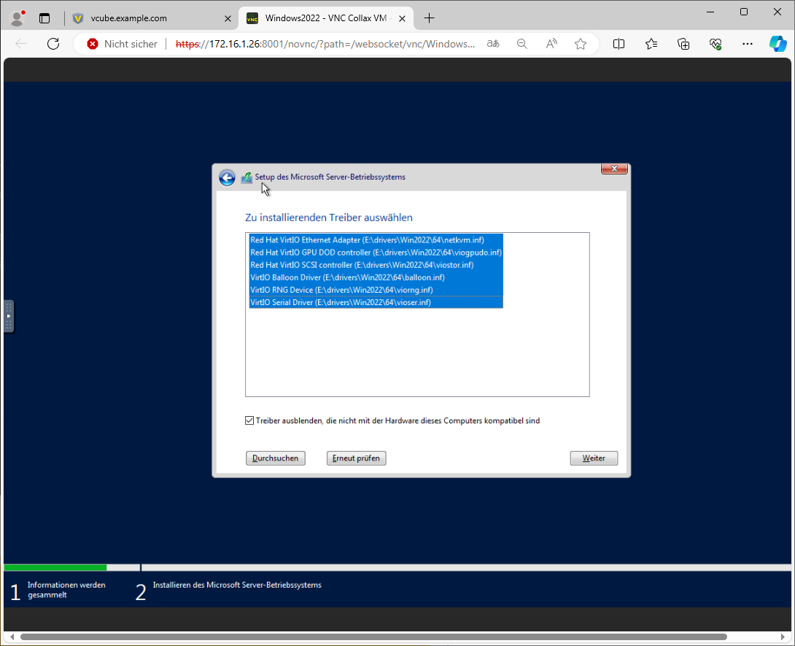Screen dimensions: 795x646
Task: Open the browser profile icon
Action: 18,18
